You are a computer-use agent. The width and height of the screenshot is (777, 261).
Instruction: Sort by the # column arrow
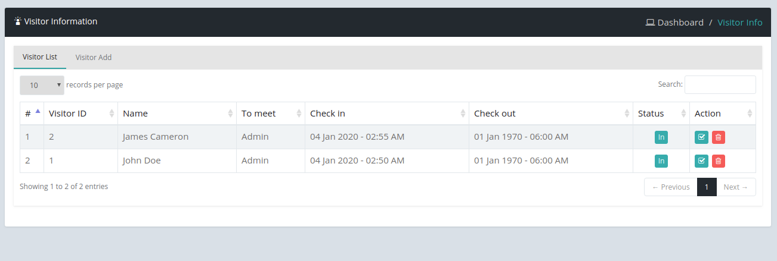(x=38, y=111)
